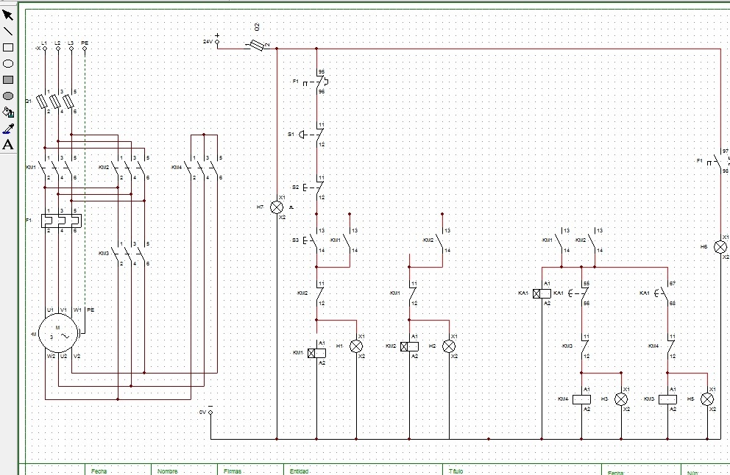Select the text tool letter A
This screenshot has width=730, height=475.
point(8,144)
